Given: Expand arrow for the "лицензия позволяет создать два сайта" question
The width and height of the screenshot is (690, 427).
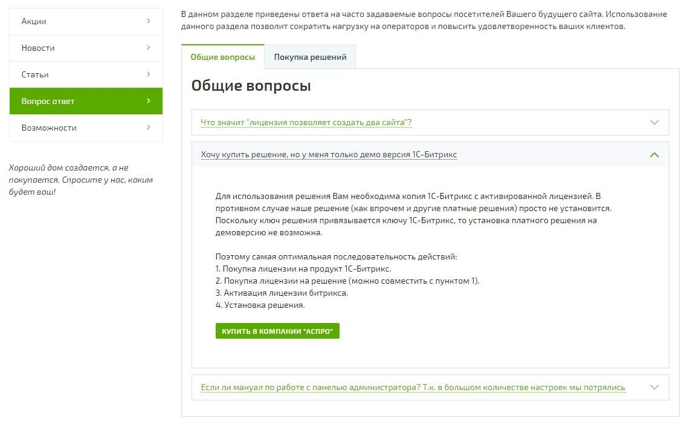Looking at the screenshot, I should tap(654, 123).
